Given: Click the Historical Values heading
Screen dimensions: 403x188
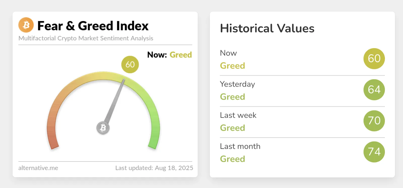Looking at the screenshot, I should point(267,28).
